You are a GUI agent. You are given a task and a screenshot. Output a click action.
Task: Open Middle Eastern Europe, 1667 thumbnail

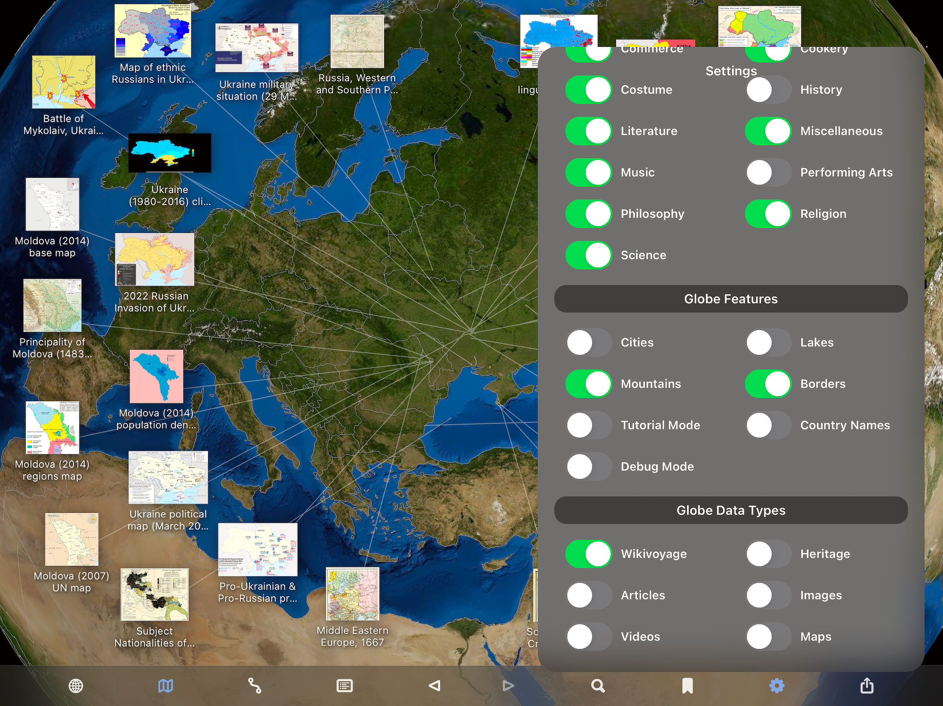click(352, 594)
